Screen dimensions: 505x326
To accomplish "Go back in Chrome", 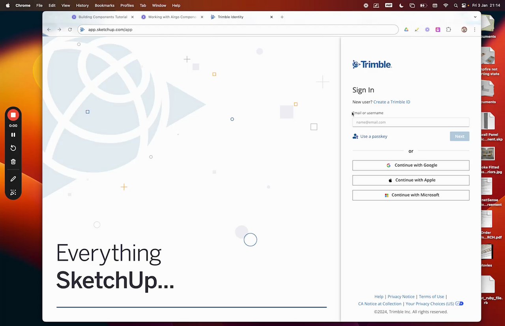I will pos(49,30).
